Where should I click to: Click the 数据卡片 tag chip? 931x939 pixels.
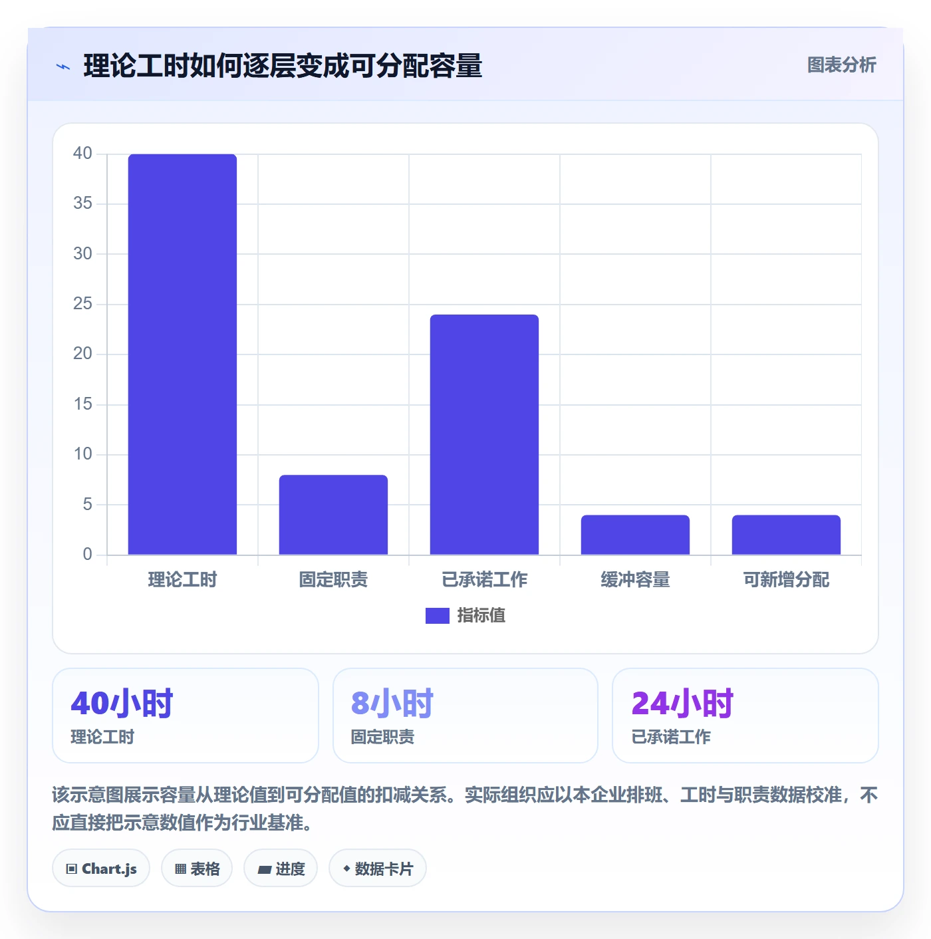click(x=378, y=869)
